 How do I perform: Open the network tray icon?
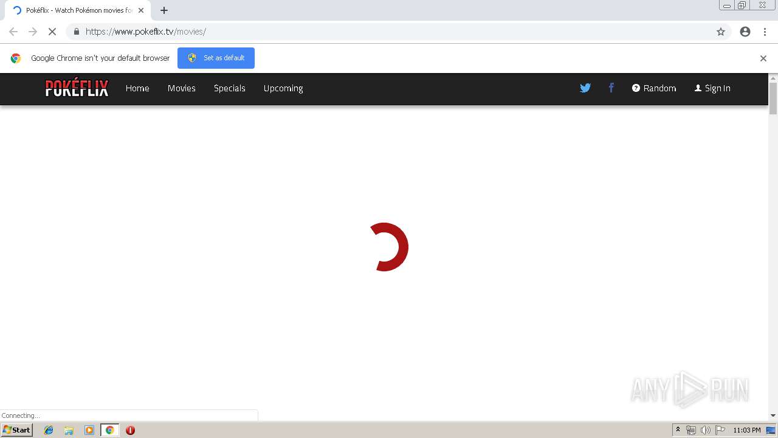pos(691,430)
